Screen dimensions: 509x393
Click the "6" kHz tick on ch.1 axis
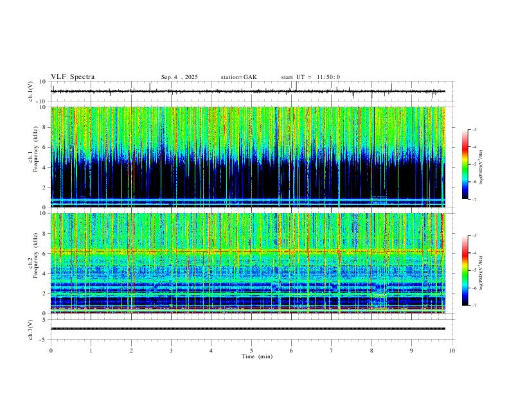46,147
